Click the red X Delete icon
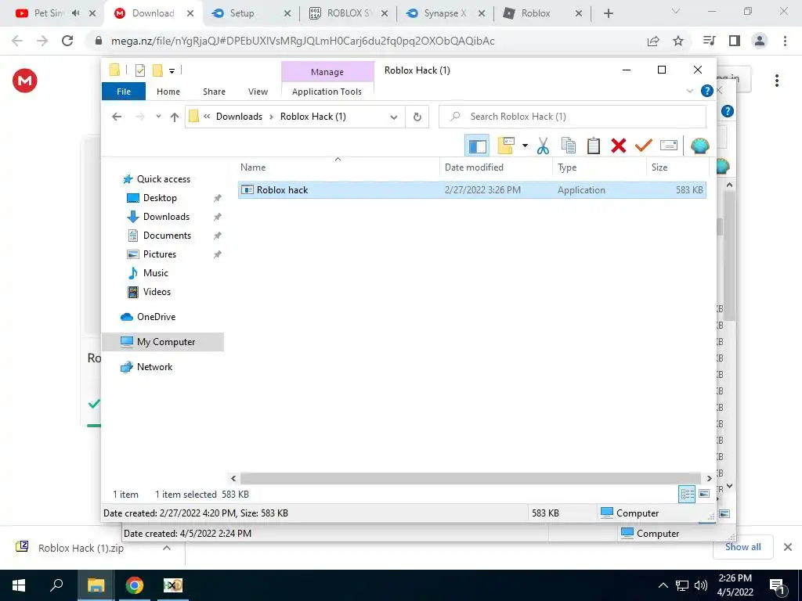This screenshot has width=802, height=601. [619, 146]
